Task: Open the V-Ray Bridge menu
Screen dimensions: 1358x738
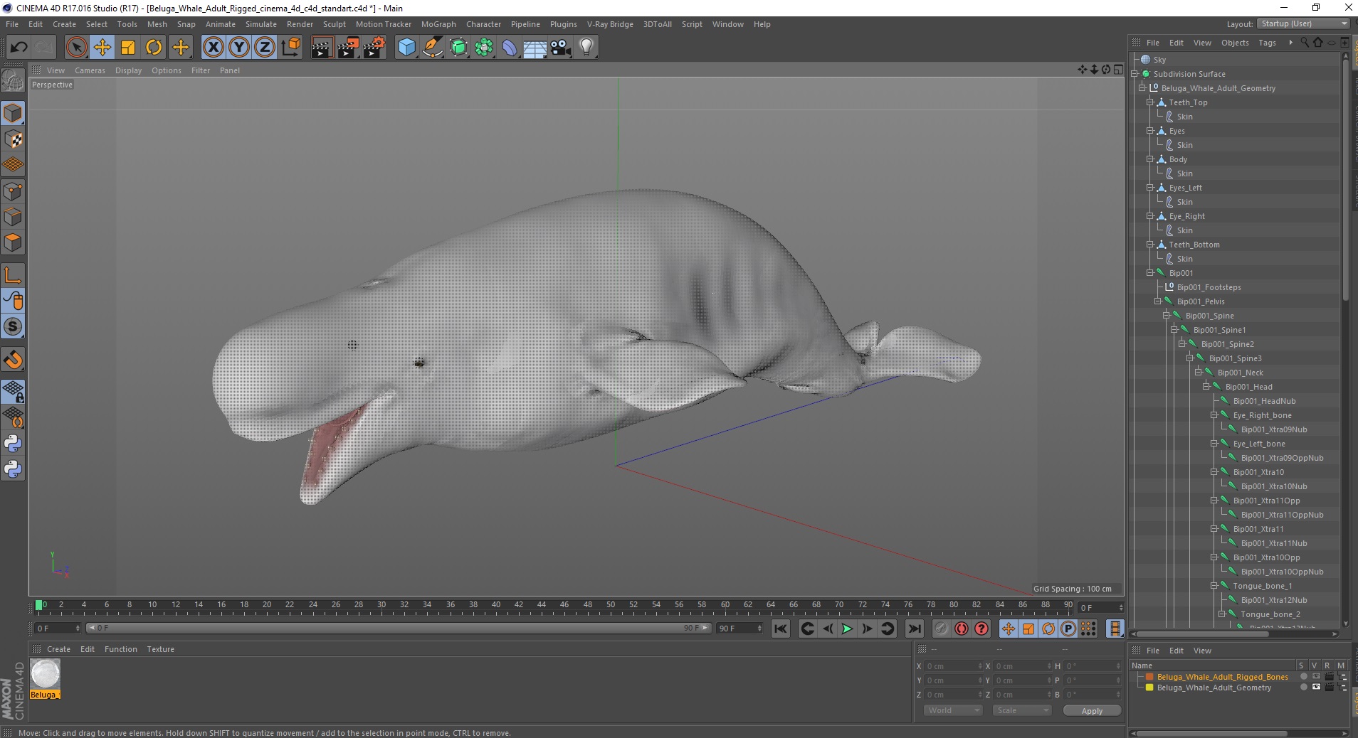Action: click(x=610, y=24)
